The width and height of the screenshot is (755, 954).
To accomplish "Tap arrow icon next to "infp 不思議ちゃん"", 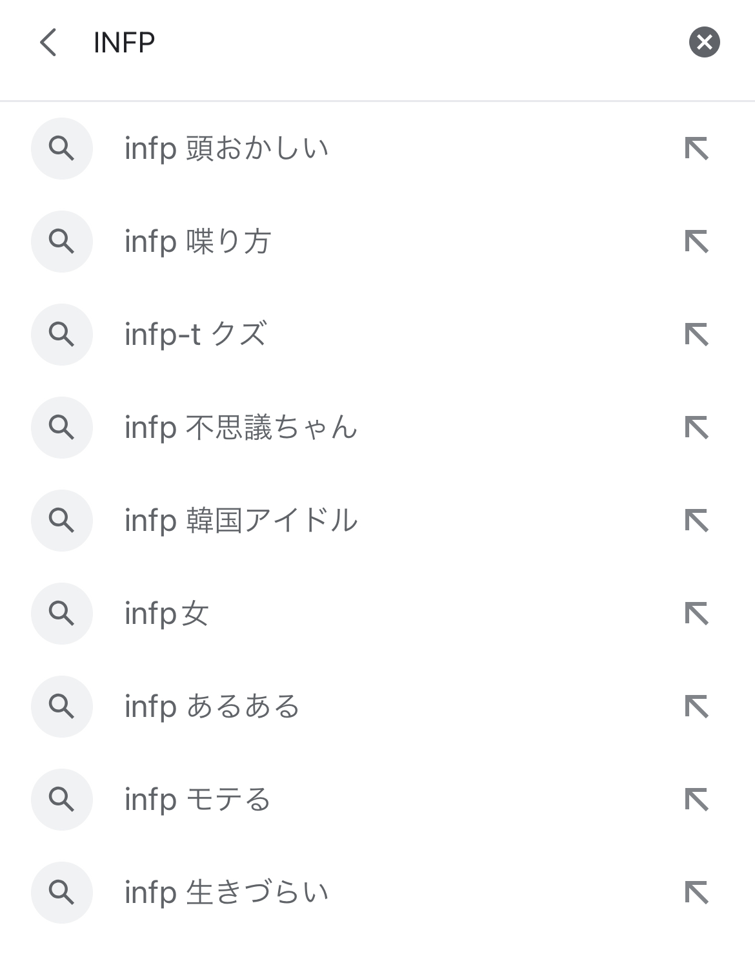I will [x=696, y=428].
